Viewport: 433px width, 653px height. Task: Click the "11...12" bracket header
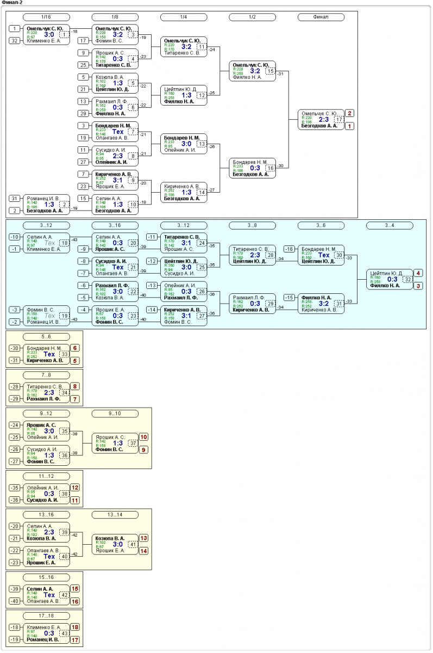coord(46,476)
